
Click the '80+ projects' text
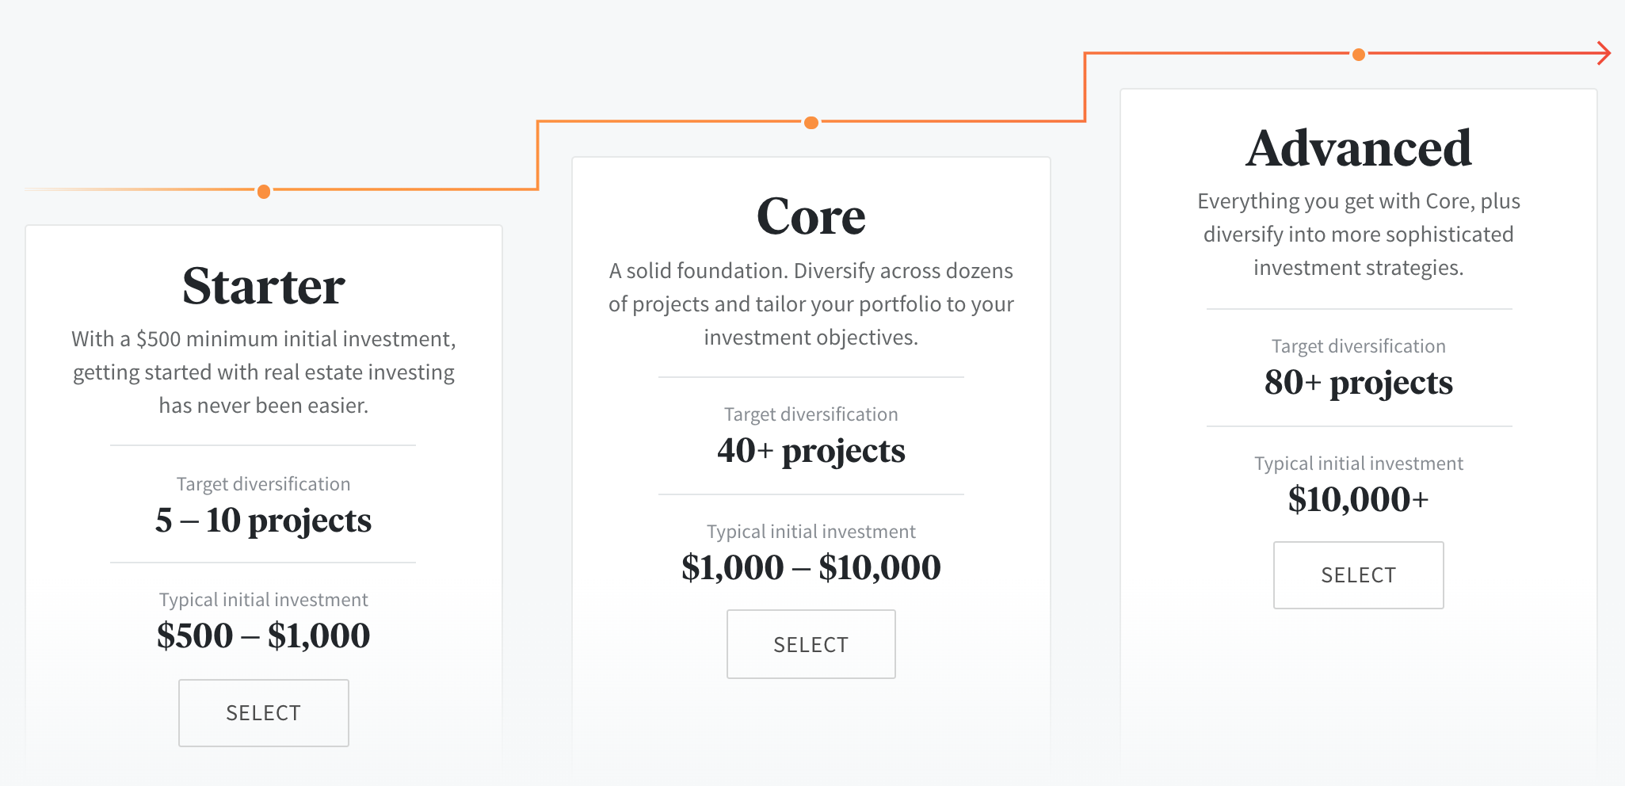(x=1359, y=383)
